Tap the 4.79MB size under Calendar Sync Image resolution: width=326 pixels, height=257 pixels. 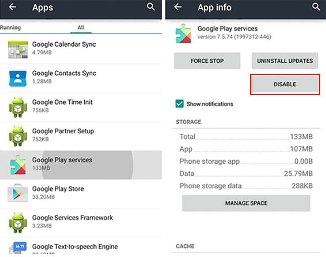point(42,52)
